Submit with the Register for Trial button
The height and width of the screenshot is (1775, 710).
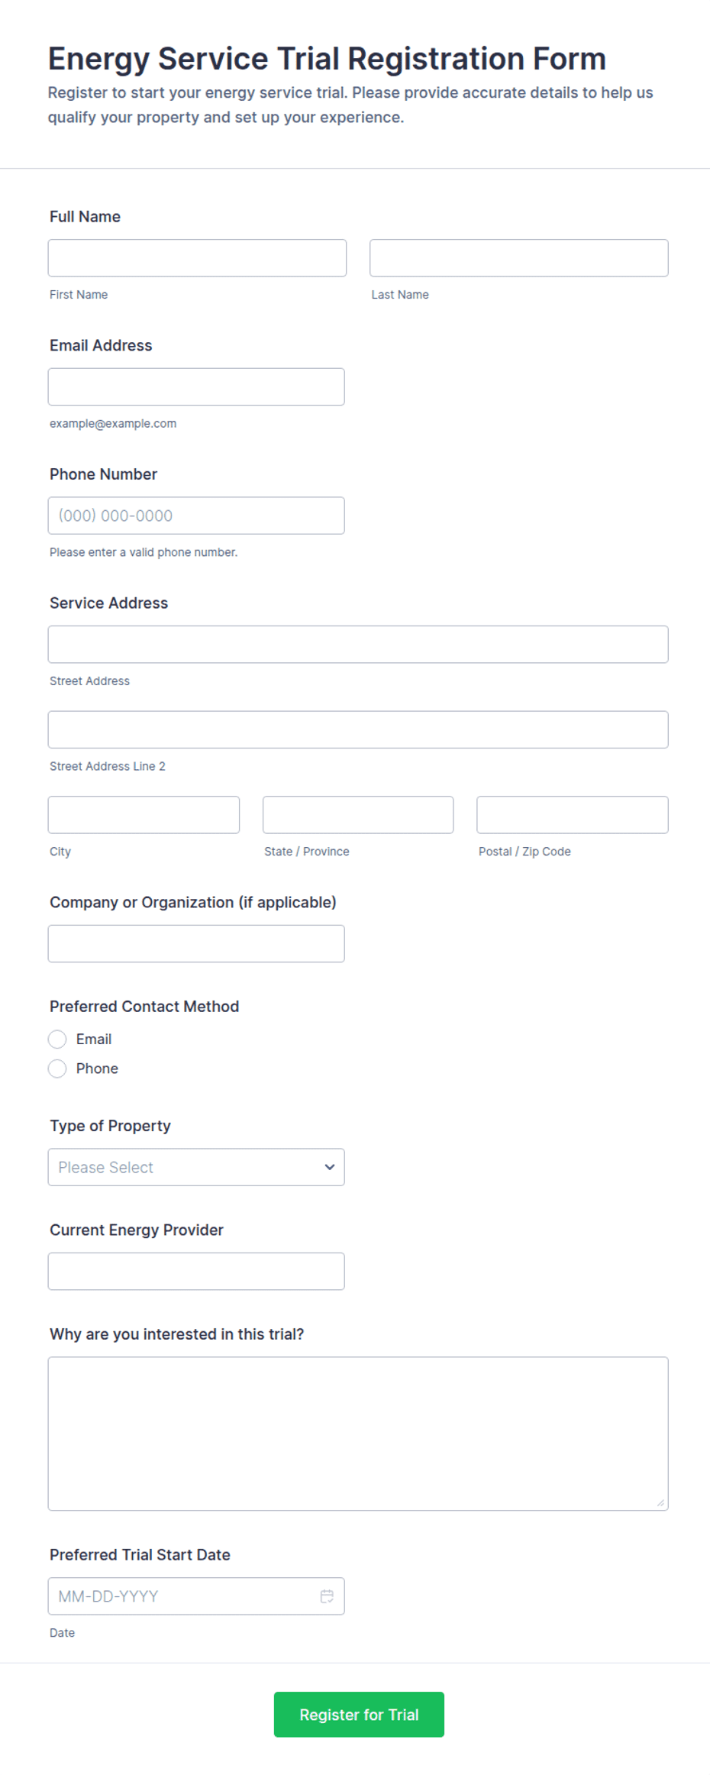click(359, 1715)
